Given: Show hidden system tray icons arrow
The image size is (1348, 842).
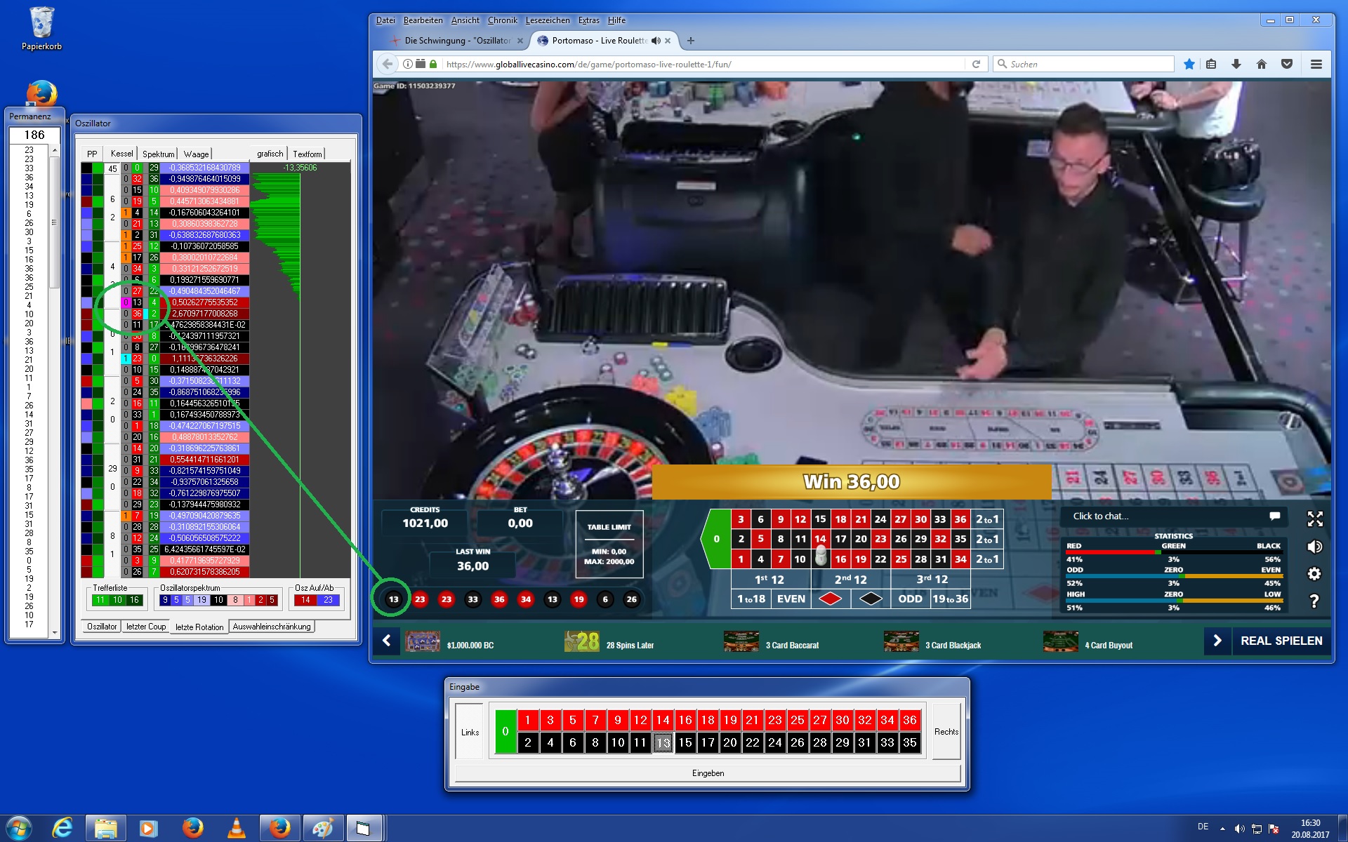Looking at the screenshot, I should pyautogui.click(x=1222, y=829).
